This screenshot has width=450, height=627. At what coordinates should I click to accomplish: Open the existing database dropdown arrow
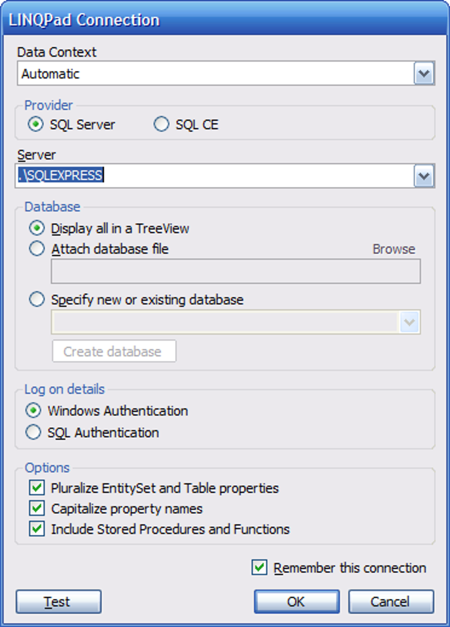[409, 322]
